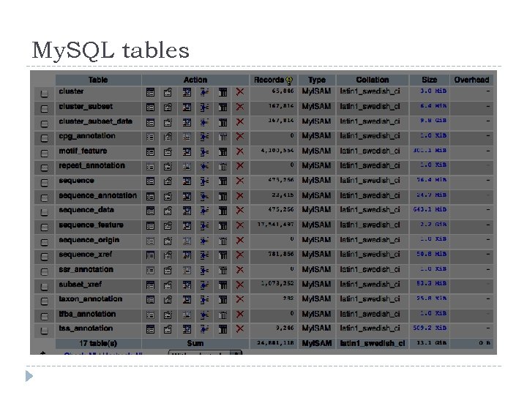527x395 pixels.
Task: Search the sequence table
Action: 187,181
